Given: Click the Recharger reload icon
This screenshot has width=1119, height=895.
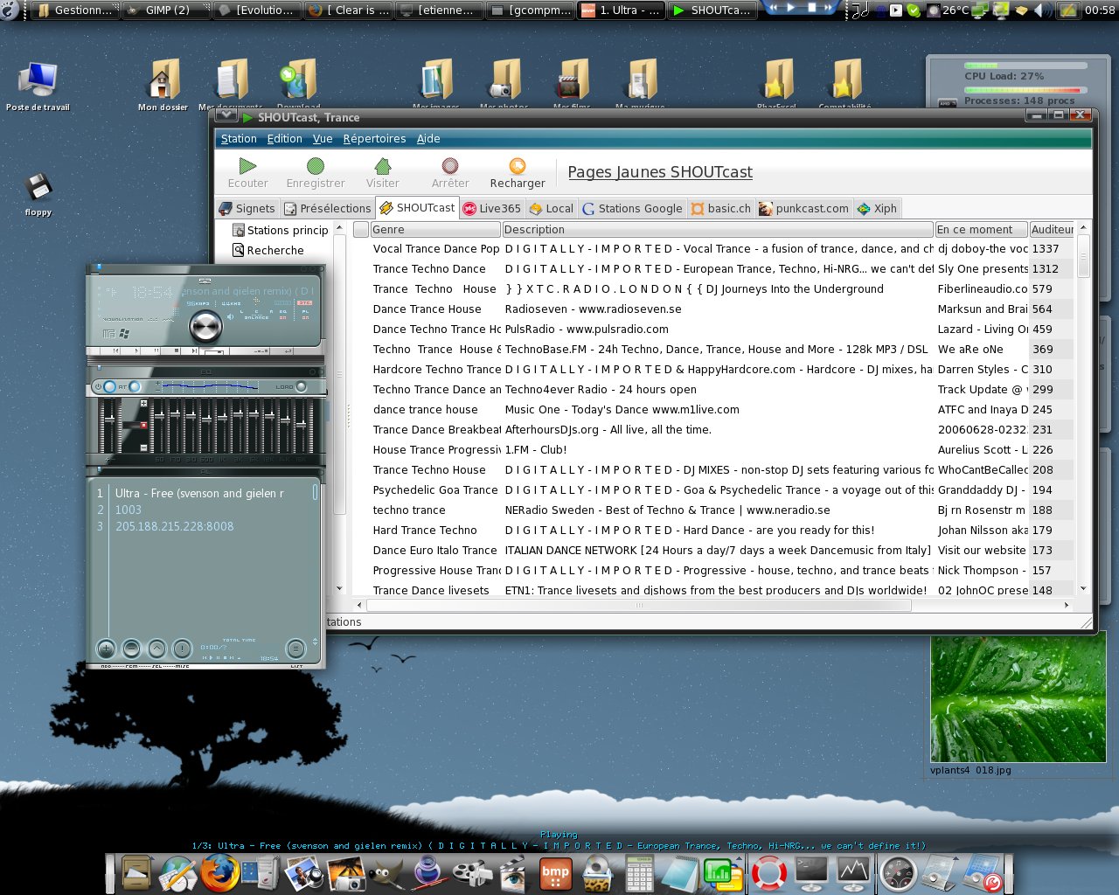Looking at the screenshot, I should coord(518,166).
